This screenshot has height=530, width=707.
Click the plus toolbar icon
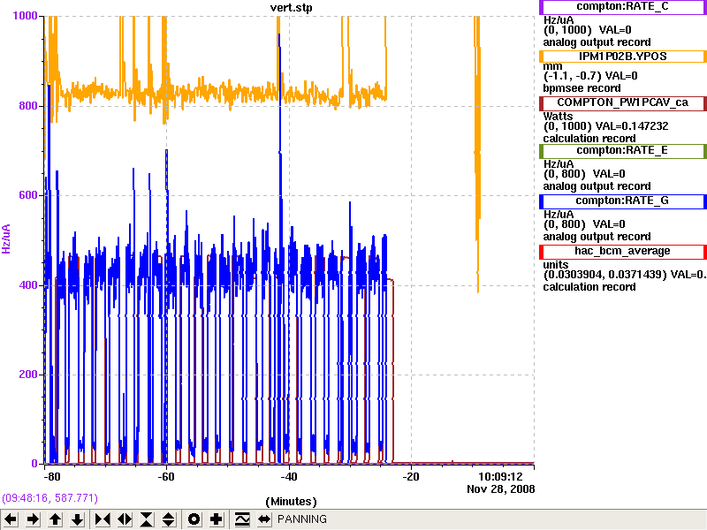[x=216, y=519]
